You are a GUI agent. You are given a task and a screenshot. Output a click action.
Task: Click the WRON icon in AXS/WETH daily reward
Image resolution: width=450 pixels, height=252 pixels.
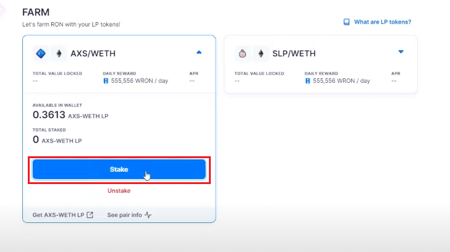[x=106, y=81]
